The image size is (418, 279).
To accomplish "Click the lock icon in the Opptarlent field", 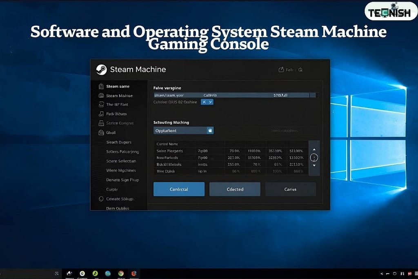I will 210,130.
